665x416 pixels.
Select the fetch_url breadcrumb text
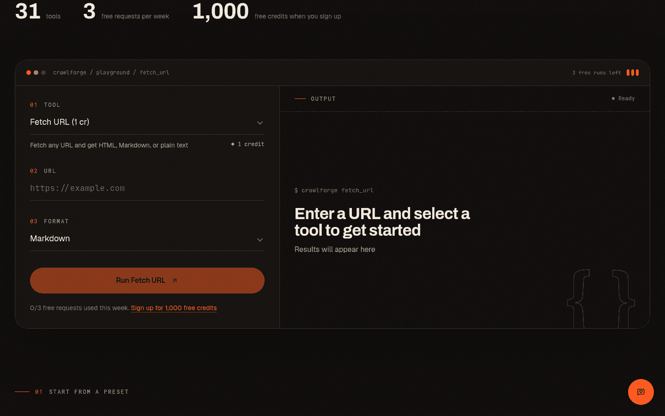tap(155, 73)
